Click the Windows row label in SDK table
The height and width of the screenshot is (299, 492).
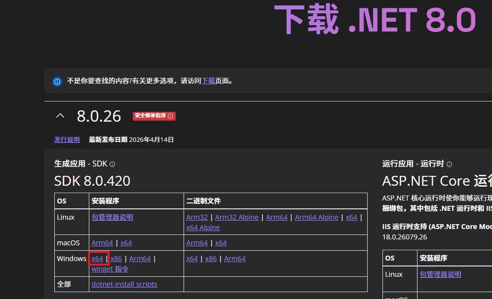coord(72,259)
